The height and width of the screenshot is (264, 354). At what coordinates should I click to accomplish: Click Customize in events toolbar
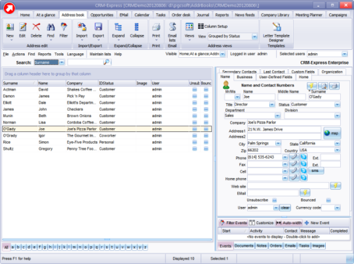[x=262, y=223]
